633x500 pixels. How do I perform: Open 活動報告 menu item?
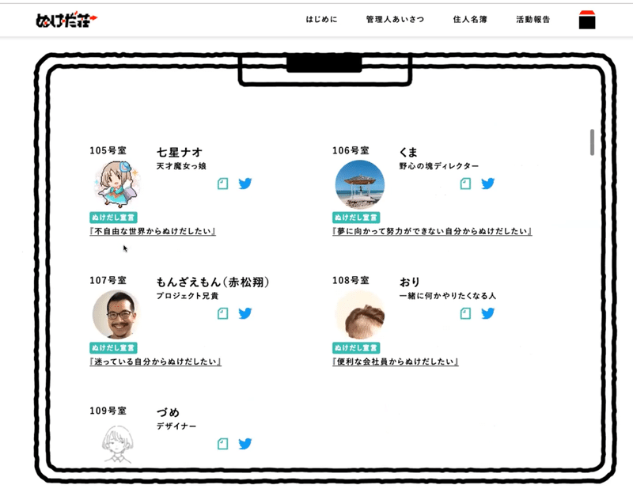tap(533, 19)
